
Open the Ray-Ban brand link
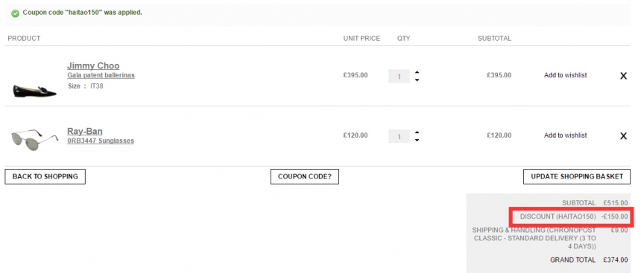click(x=85, y=131)
